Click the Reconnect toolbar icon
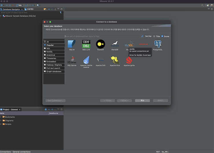The image size is (214, 153). [10, 5]
